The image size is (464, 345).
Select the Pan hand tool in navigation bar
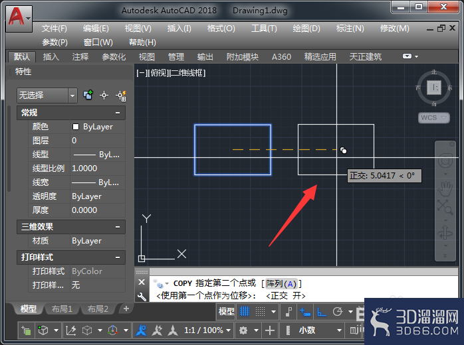[x=445, y=189]
